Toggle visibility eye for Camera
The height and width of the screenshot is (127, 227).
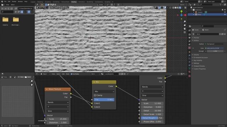[x=225, y=12]
